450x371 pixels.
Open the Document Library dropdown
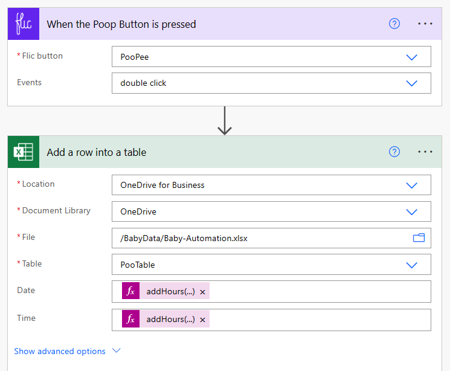tap(412, 211)
